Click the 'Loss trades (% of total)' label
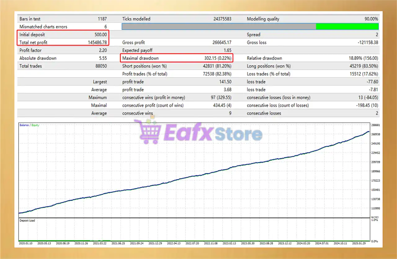397x259 pixels. pos(269,74)
